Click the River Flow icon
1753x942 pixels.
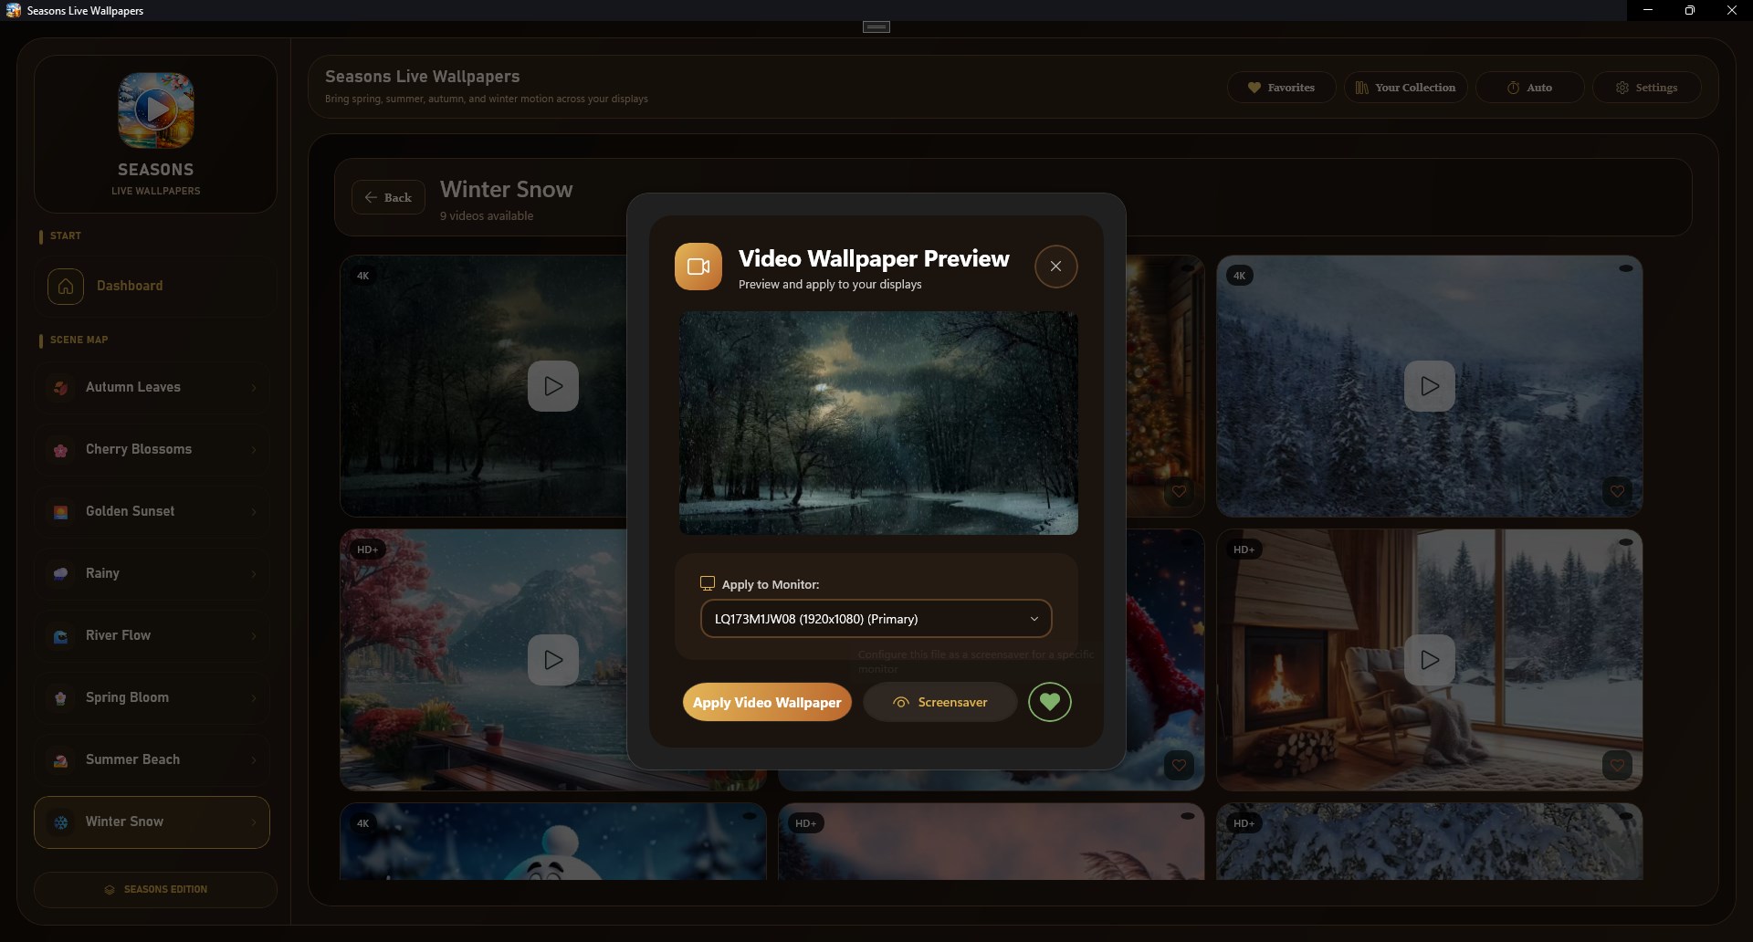tap(60, 636)
